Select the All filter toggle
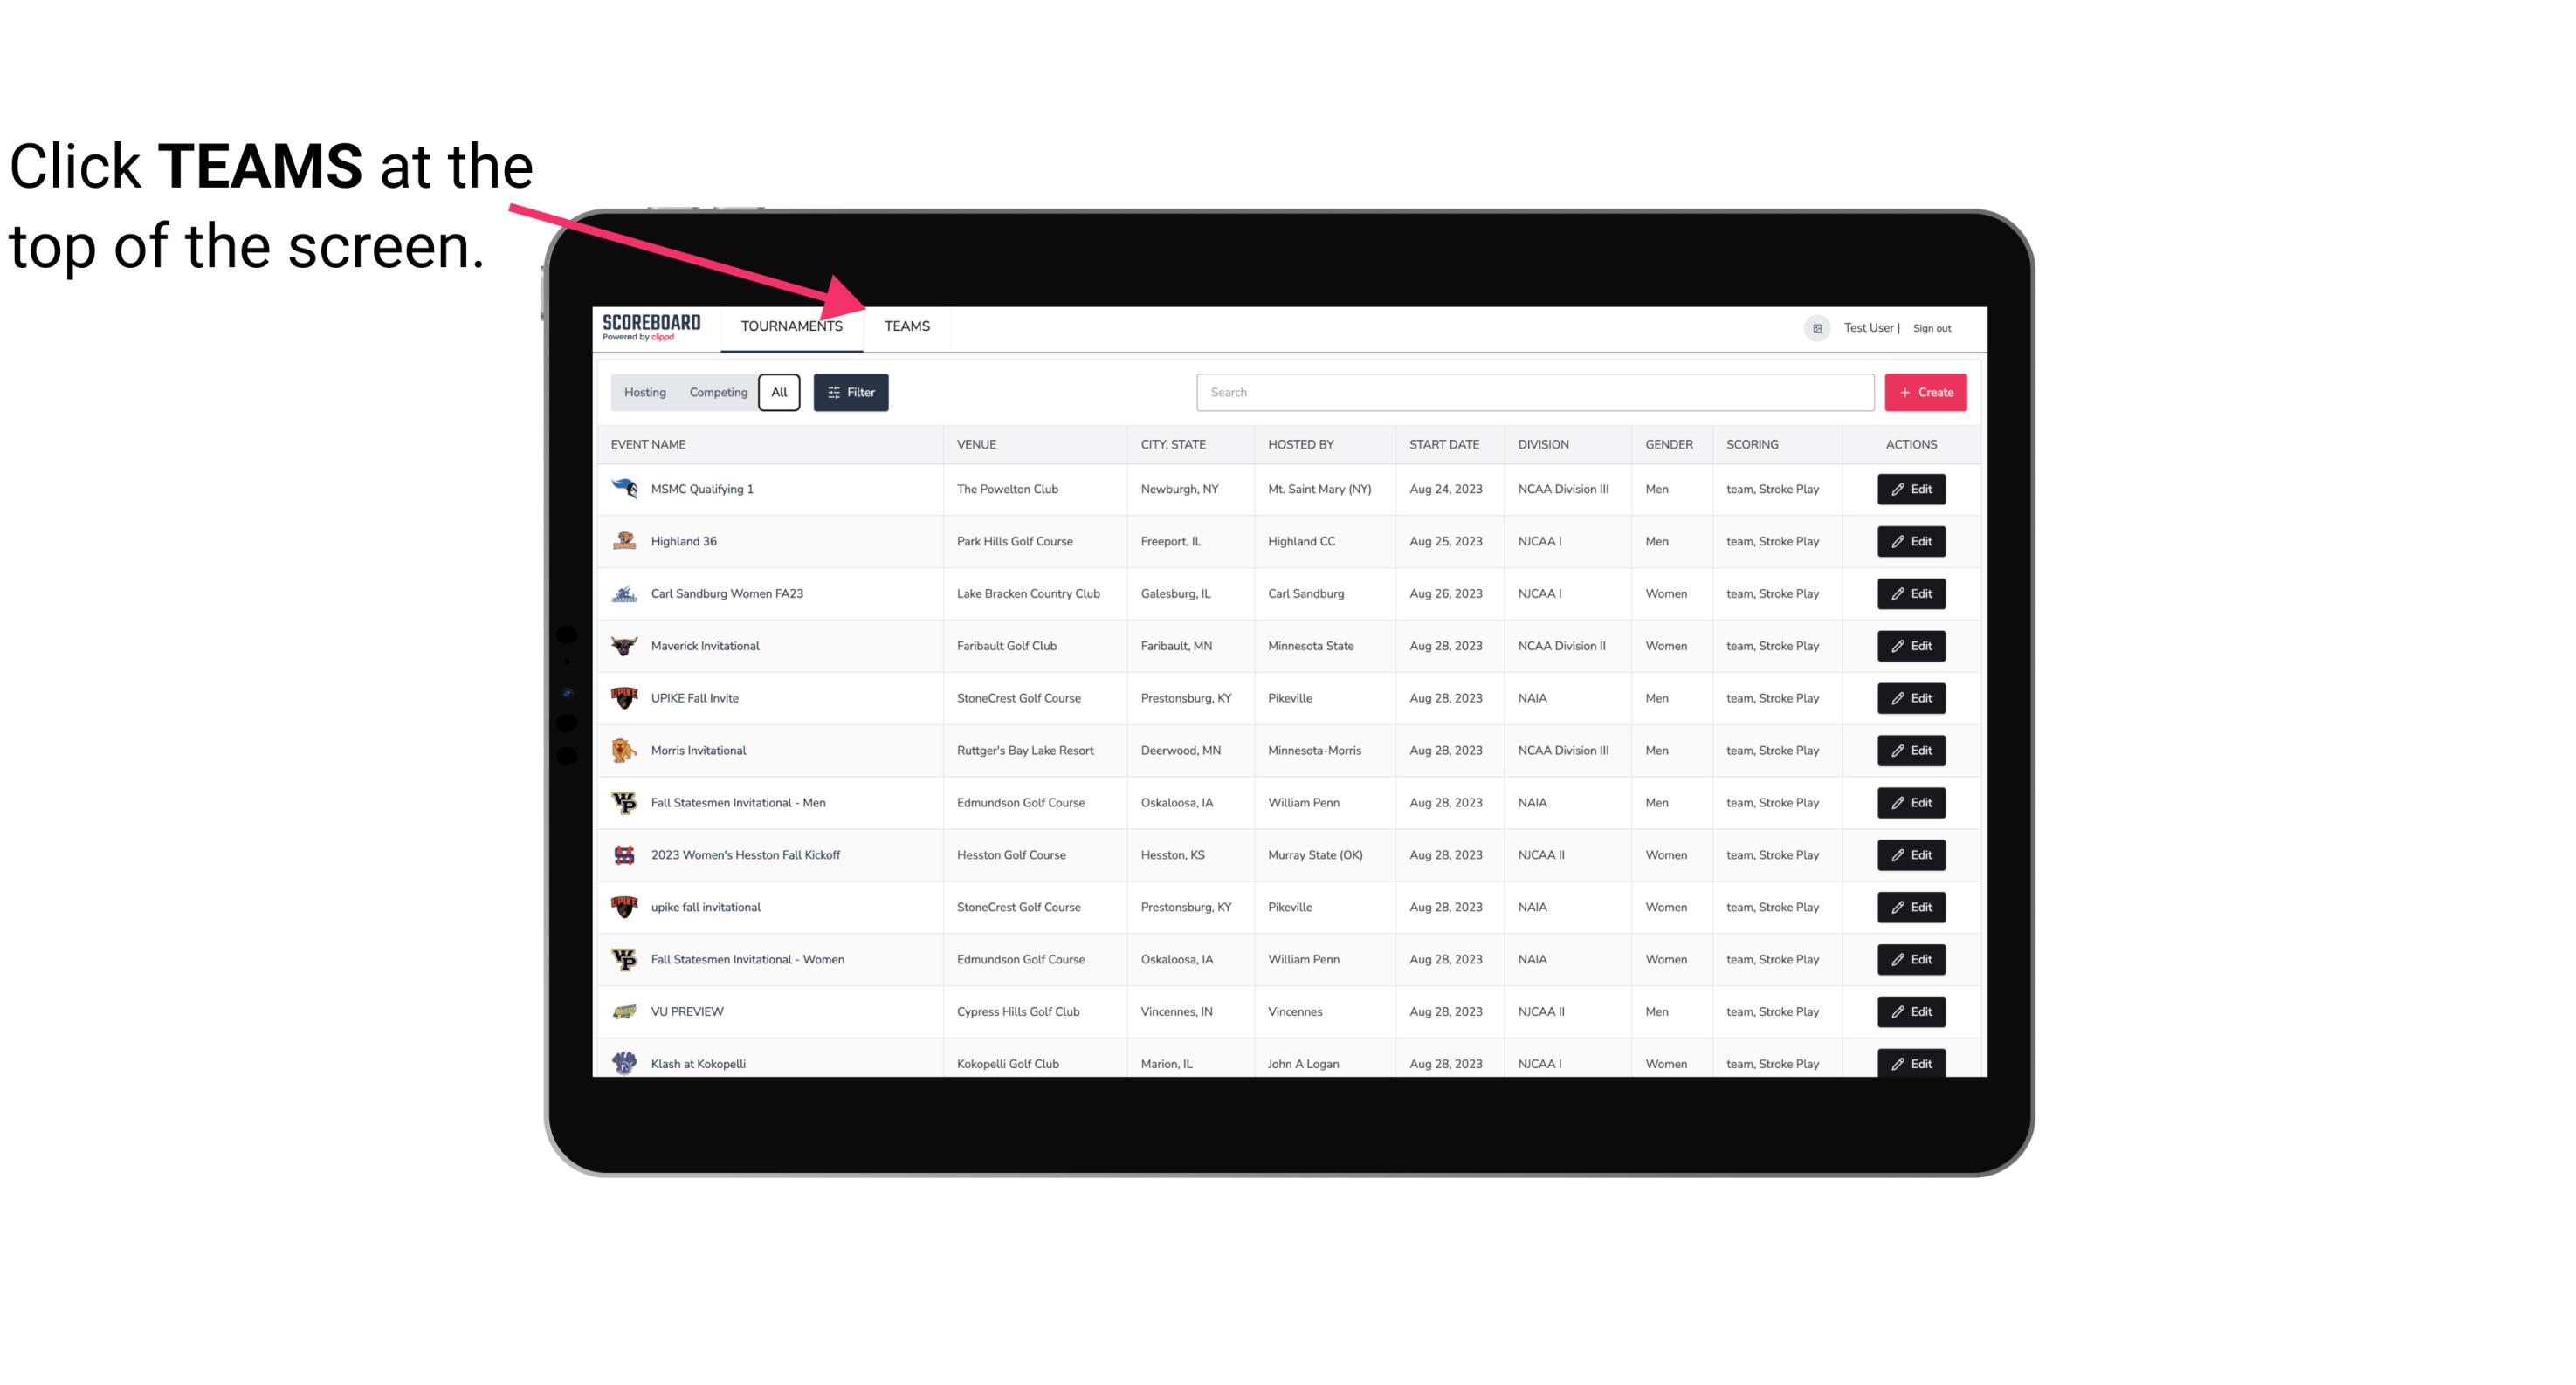 (x=780, y=393)
